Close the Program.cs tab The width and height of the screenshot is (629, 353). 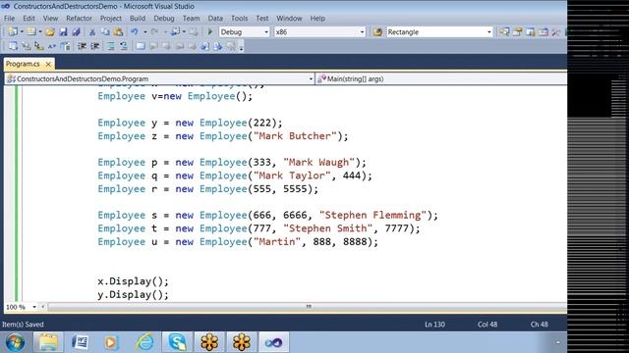[48, 64]
